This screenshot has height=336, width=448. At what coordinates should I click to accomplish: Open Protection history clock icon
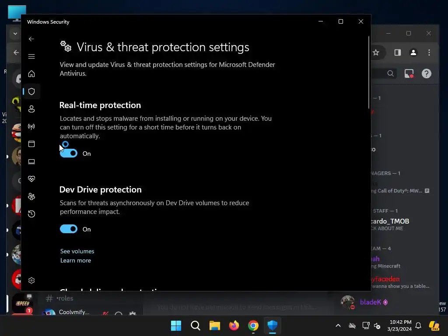pos(31,213)
